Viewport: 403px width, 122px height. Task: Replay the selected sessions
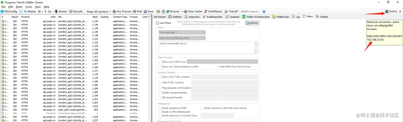pyautogui.click(x=30, y=11)
